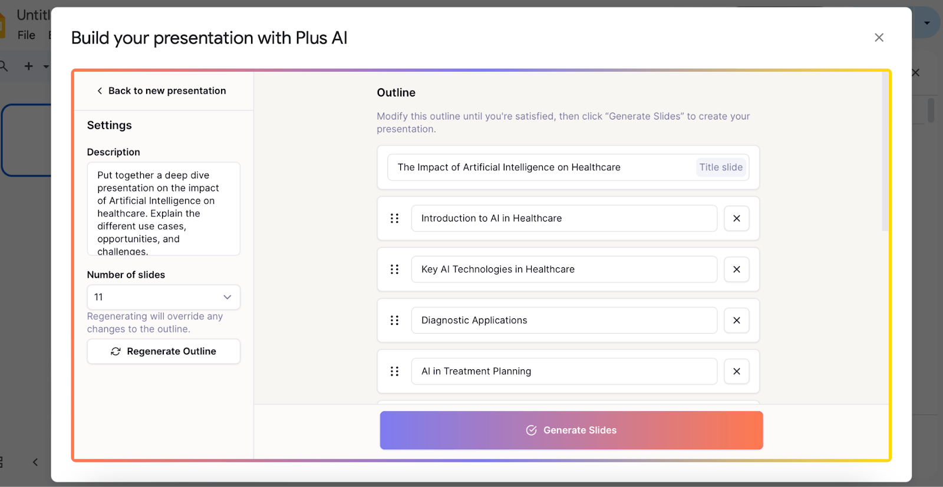Click drag handle beside Diagnostic Applications

[394, 320]
